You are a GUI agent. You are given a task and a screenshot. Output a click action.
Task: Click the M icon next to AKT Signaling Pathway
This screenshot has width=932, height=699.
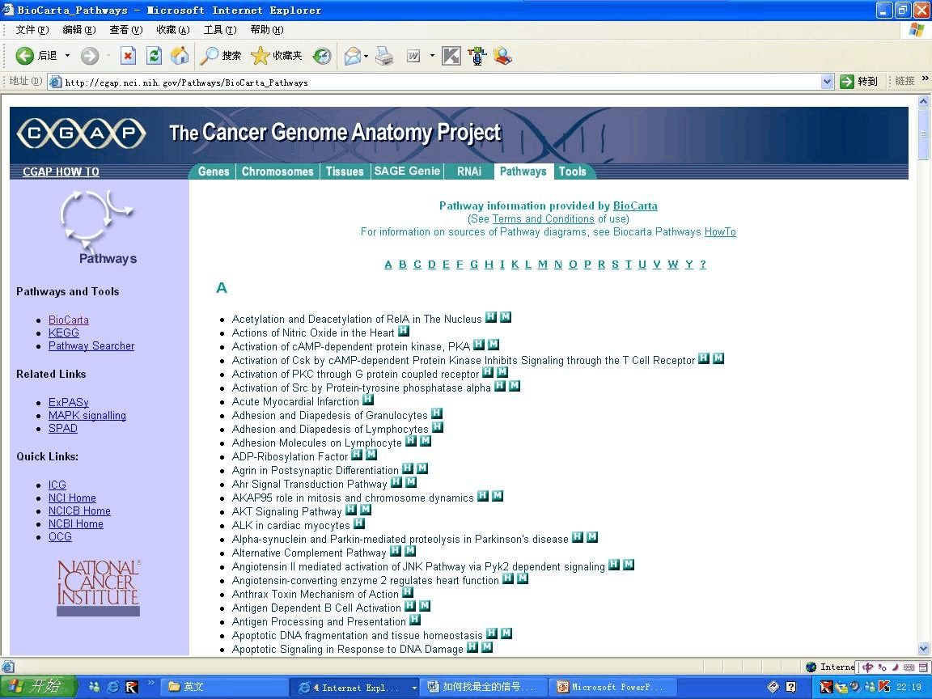click(x=366, y=510)
